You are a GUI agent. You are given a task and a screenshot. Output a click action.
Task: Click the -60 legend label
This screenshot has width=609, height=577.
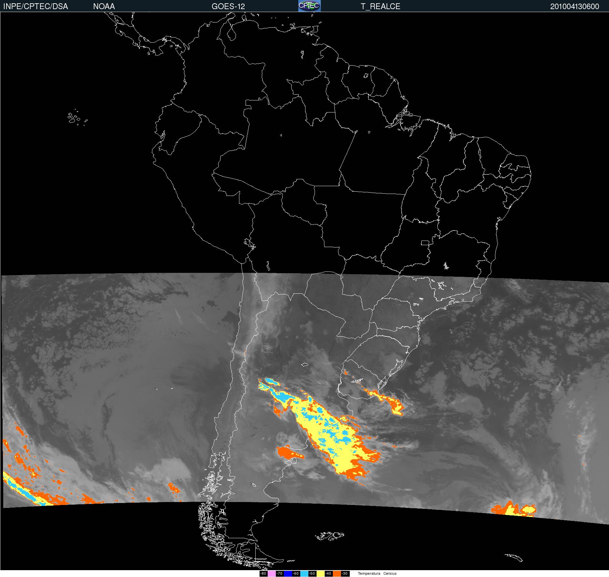[296, 574]
